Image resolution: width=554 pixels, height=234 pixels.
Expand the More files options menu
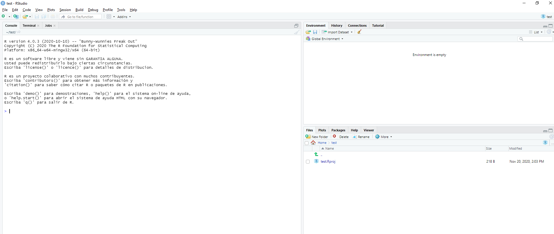point(384,137)
